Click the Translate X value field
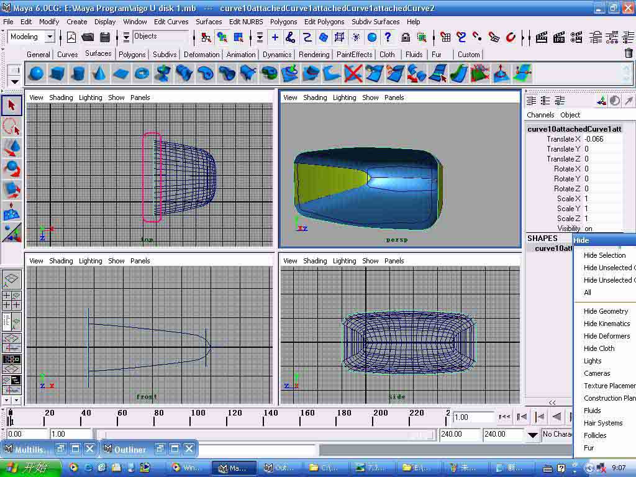Viewport: 636px width, 477px height. (602, 139)
